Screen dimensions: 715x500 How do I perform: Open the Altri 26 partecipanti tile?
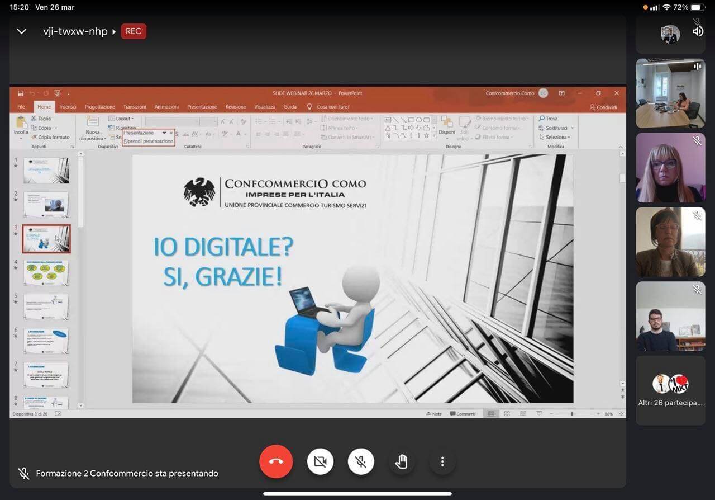pyautogui.click(x=670, y=390)
